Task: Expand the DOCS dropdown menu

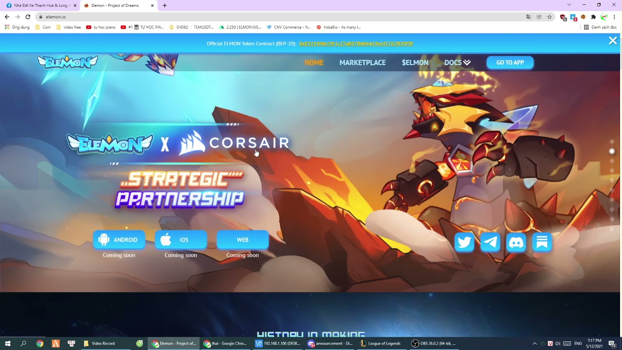Action: 457,63
